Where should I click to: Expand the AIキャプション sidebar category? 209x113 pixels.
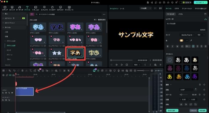13,23
